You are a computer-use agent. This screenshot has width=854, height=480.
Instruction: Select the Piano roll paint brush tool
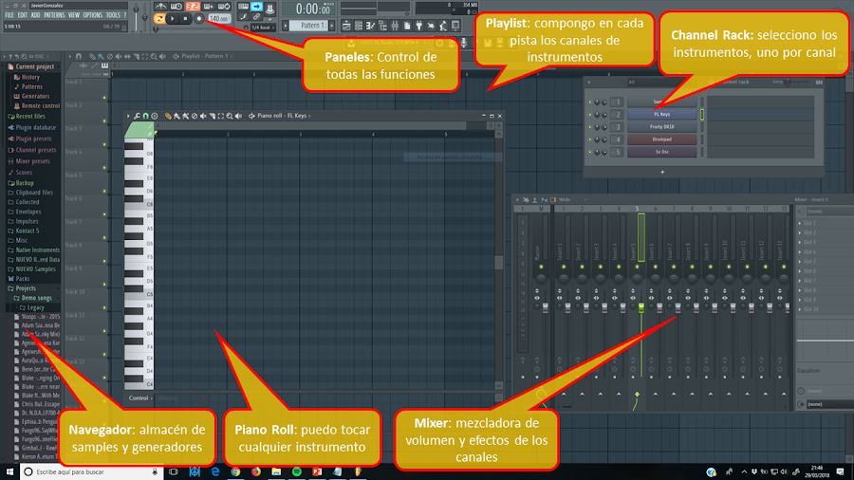(x=176, y=116)
